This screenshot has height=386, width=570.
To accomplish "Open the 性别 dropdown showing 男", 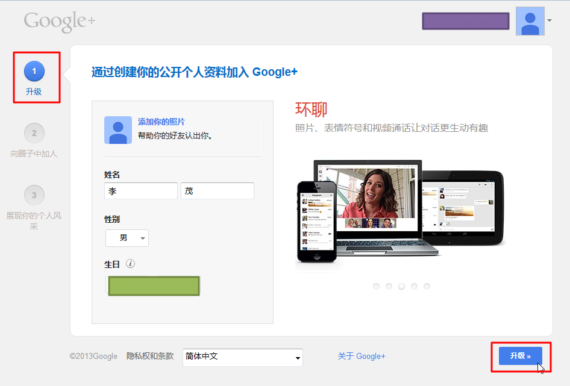I will (127, 238).
